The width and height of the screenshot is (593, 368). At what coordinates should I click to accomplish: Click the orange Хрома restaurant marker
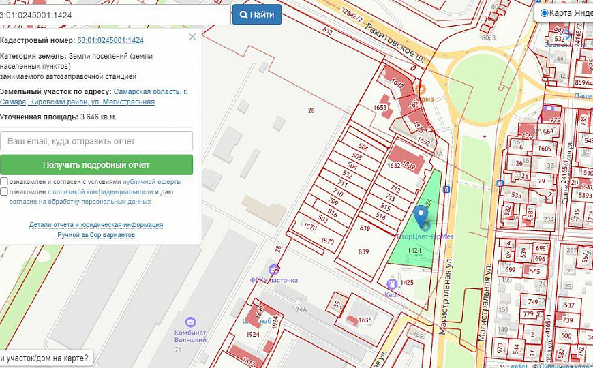[421, 89]
